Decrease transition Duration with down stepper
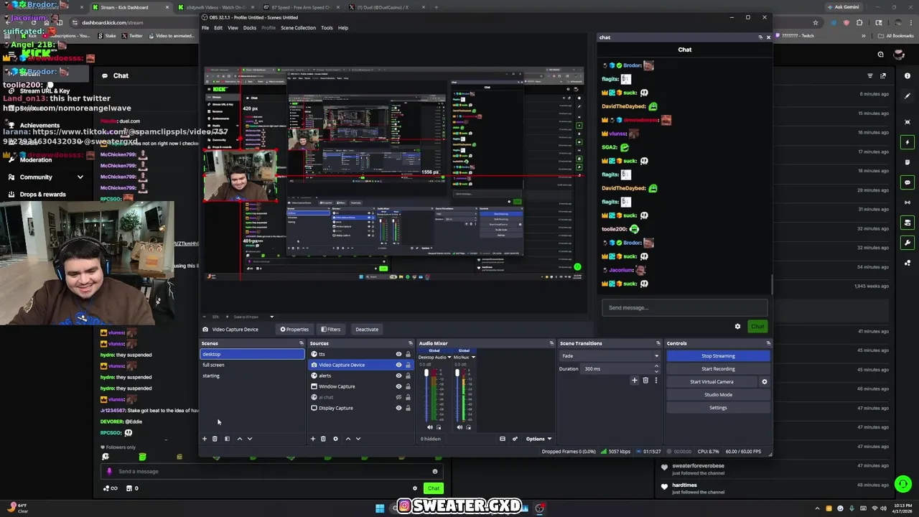Viewport: 919px width, 517px height. pyautogui.click(x=658, y=371)
